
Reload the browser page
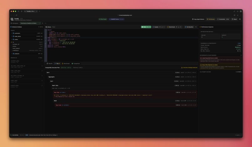(17, 15)
